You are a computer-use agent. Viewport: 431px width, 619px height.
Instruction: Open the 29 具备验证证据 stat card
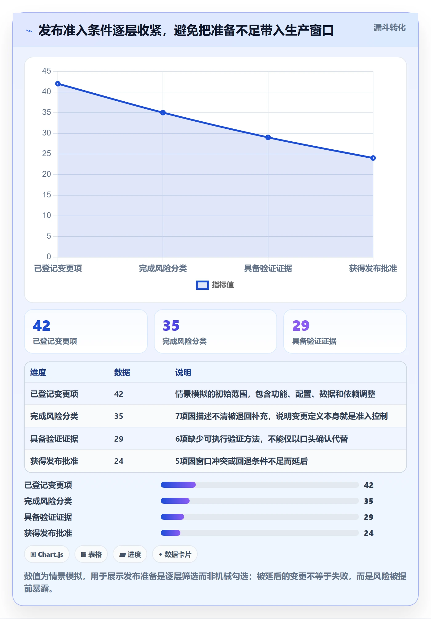pyautogui.click(x=345, y=331)
